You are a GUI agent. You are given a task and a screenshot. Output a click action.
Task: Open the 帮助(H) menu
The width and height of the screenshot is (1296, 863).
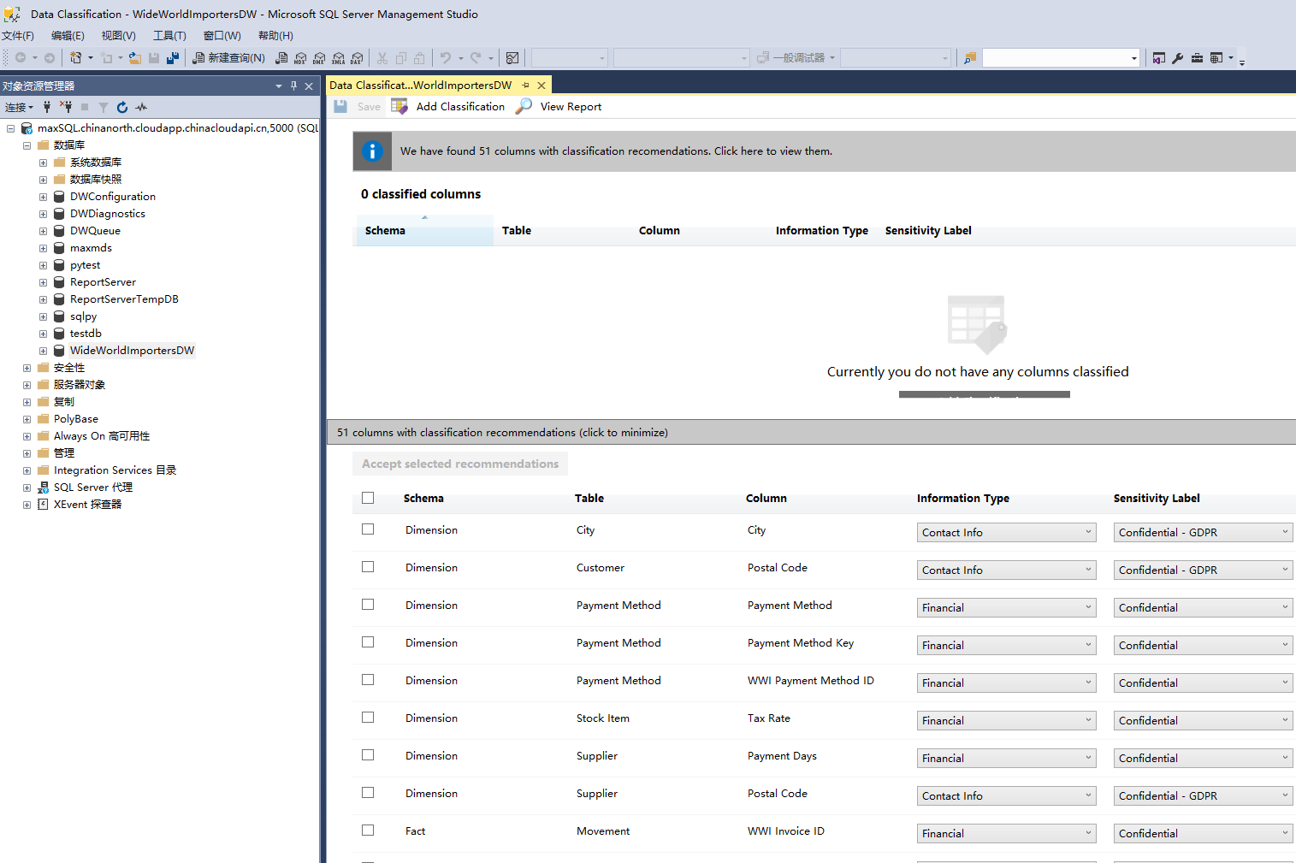(275, 36)
